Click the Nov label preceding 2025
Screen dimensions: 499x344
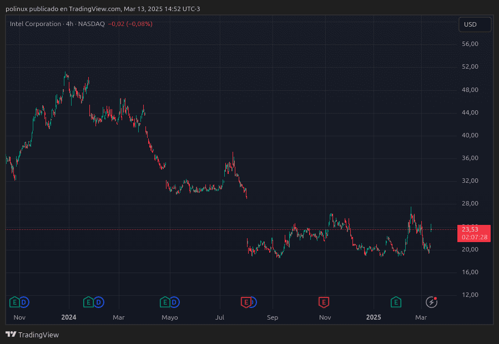point(325,317)
